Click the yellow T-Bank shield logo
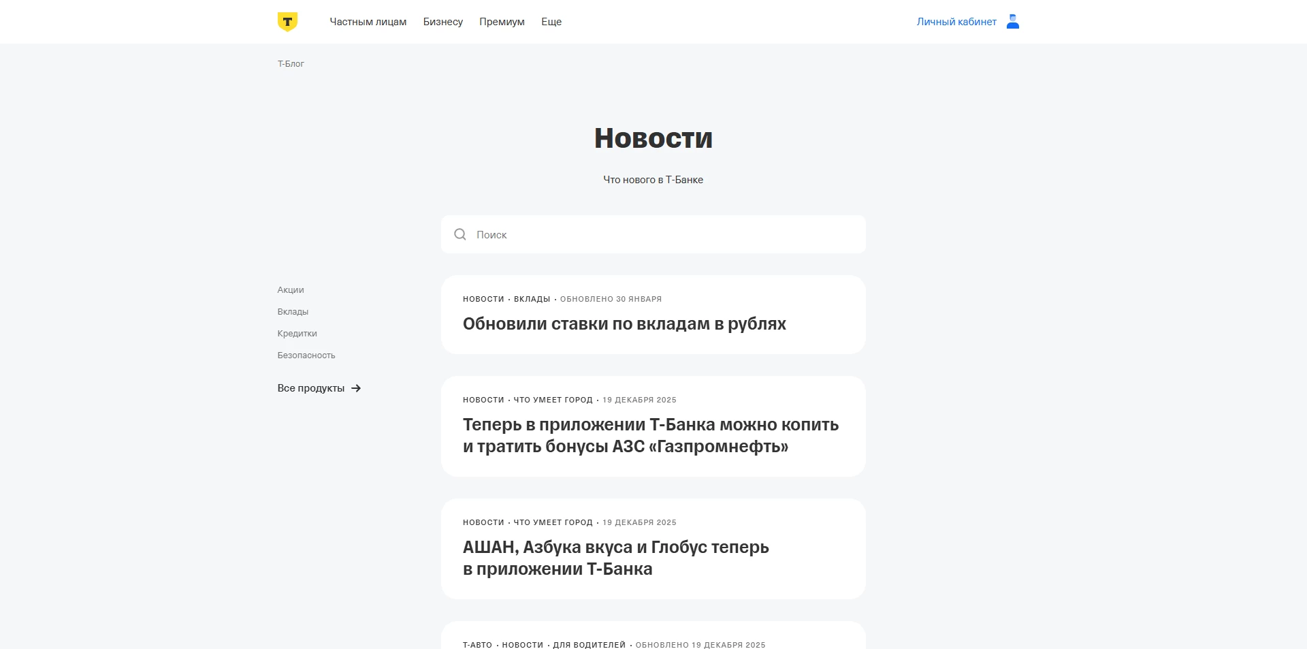1307x649 pixels. pos(287,22)
